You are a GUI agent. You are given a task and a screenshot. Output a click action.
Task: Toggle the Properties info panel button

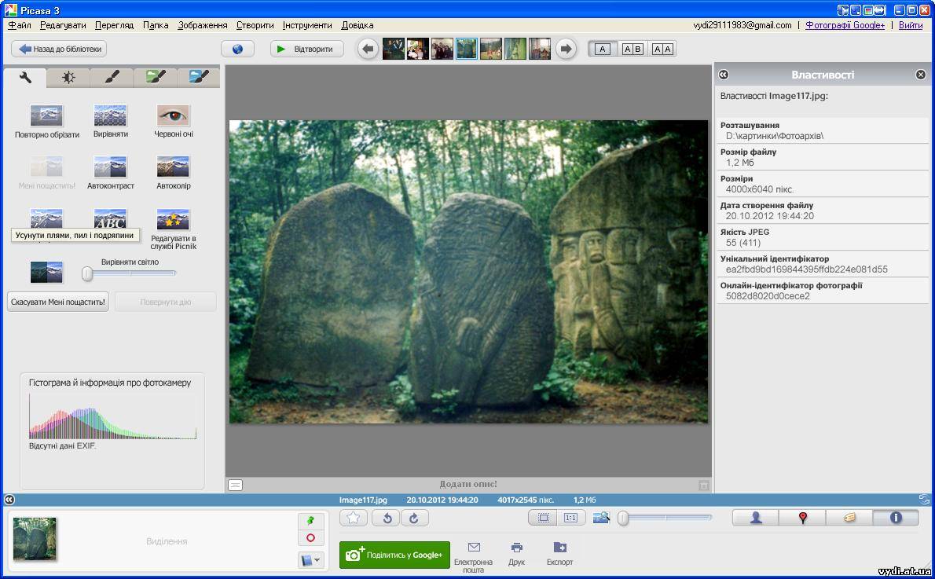click(x=896, y=518)
